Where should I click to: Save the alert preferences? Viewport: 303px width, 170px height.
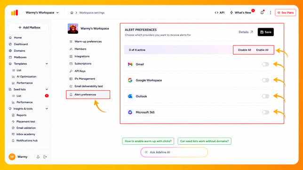tap(265, 32)
